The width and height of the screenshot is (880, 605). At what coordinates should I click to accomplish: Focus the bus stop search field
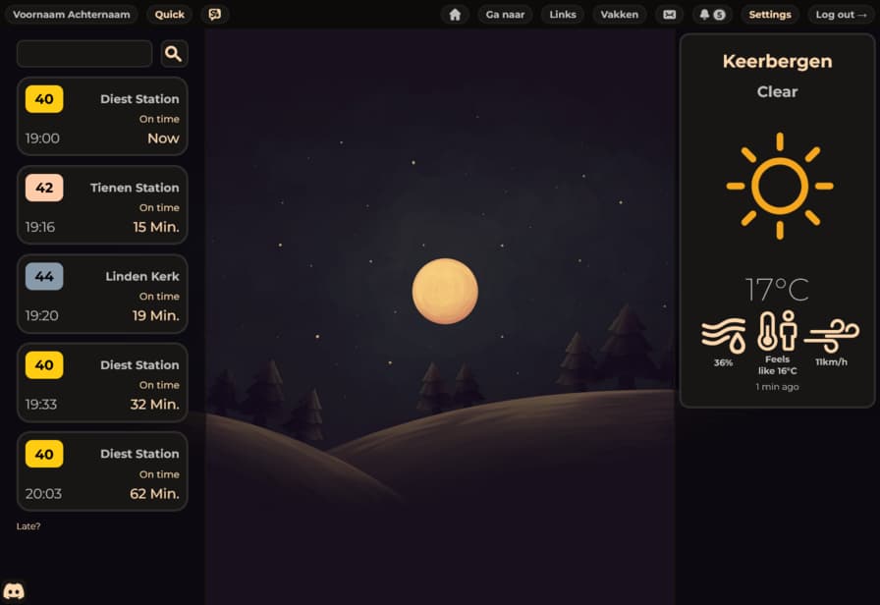(84, 54)
